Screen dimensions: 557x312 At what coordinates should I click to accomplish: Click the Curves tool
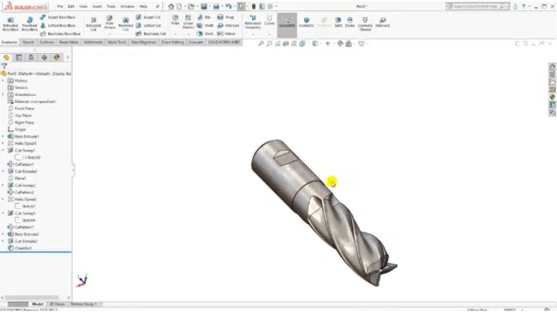click(x=270, y=21)
